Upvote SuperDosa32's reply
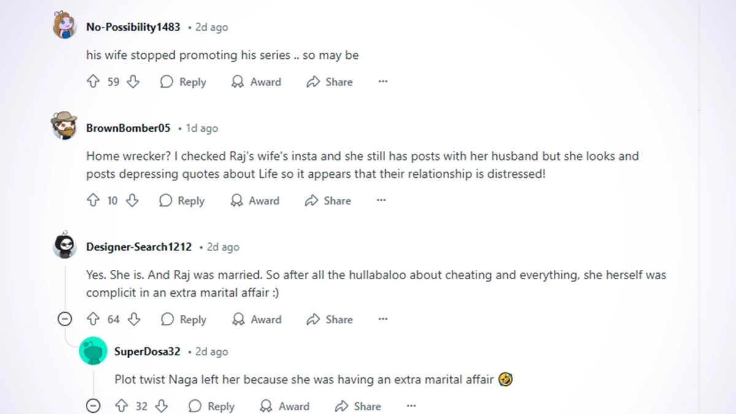Viewport: 736px width, 414px height. pyautogui.click(x=121, y=406)
